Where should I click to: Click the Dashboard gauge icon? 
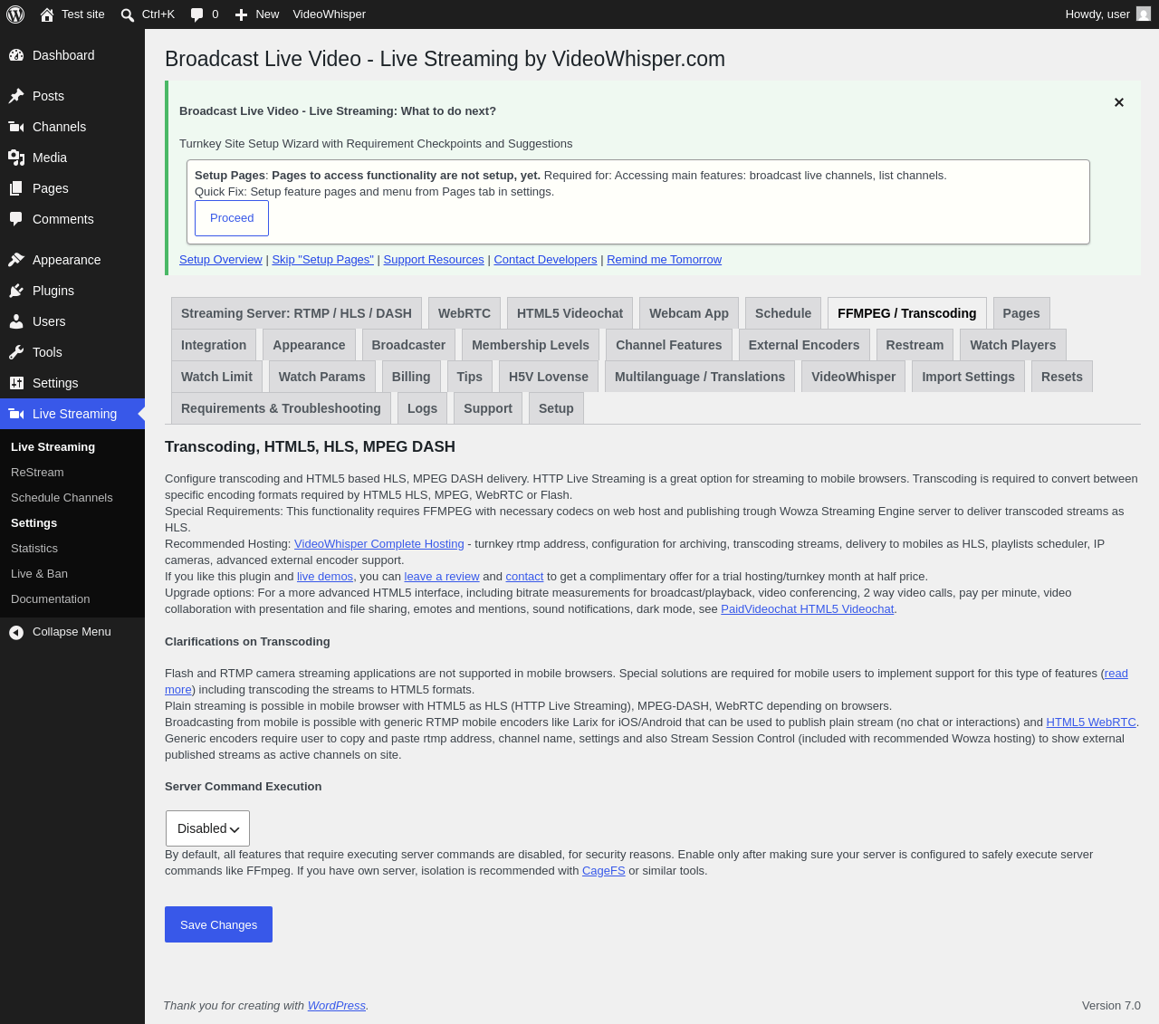[x=16, y=55]
